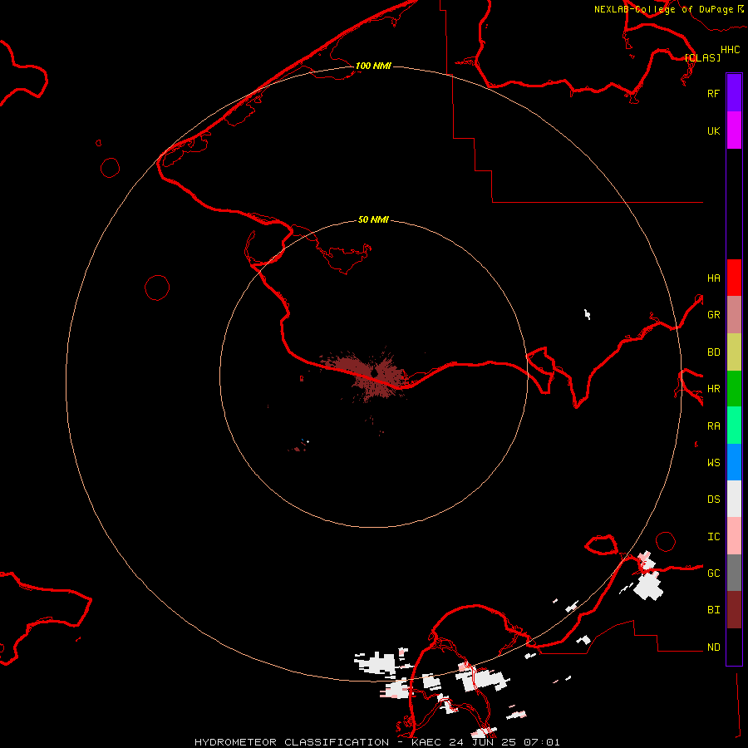Click the magenta UK swatch in the legend
The height and width of the screenshot is (748, 748).
(734, 130)
